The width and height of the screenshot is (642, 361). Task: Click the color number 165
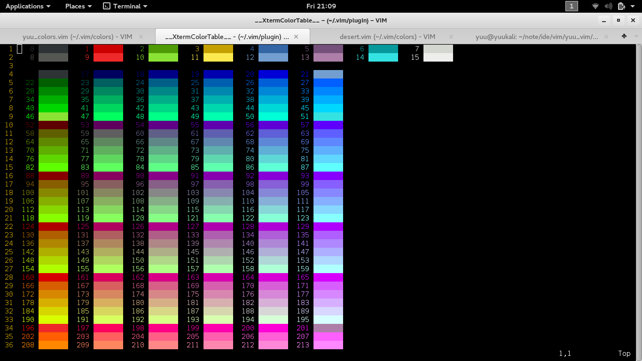[x=303, y=277]
